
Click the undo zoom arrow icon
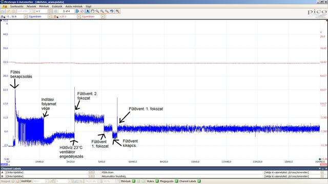point(112,11)
